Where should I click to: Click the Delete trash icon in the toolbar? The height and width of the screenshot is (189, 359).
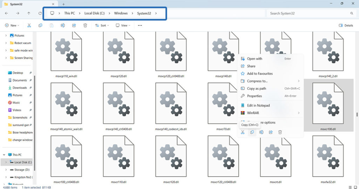coord(85,26)
